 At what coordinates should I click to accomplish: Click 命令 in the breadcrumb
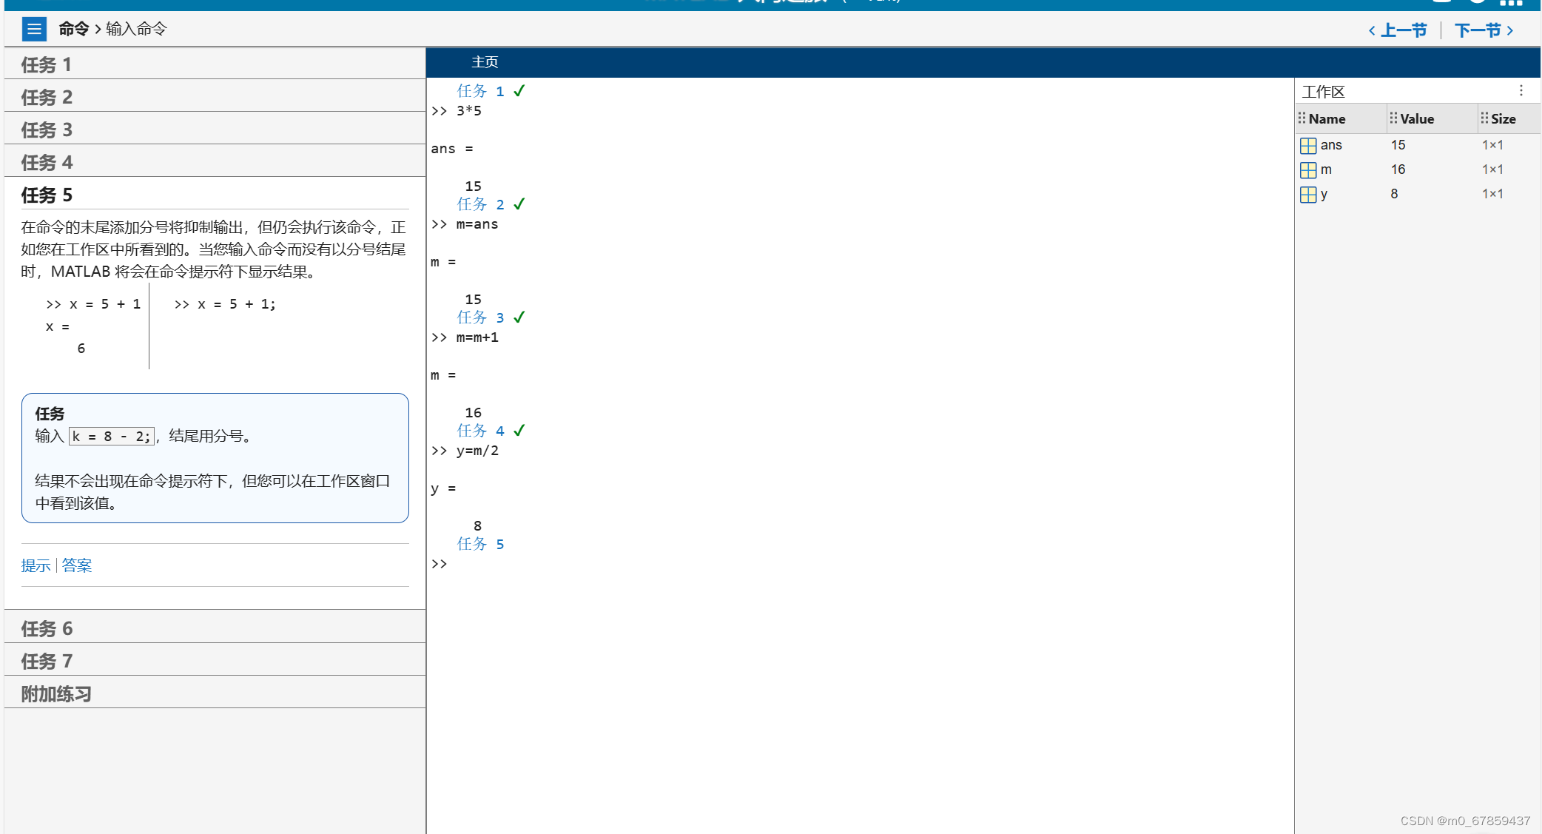pyautogui.click(x=73, y=29)
